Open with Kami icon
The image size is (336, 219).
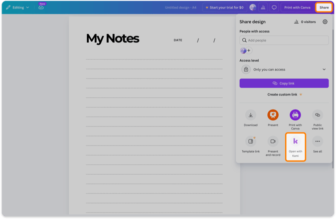tap(295, 141)
